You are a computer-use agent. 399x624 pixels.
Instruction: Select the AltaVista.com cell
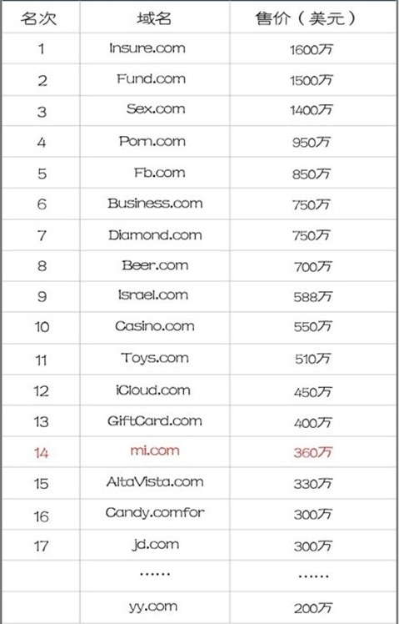point(155,482)
